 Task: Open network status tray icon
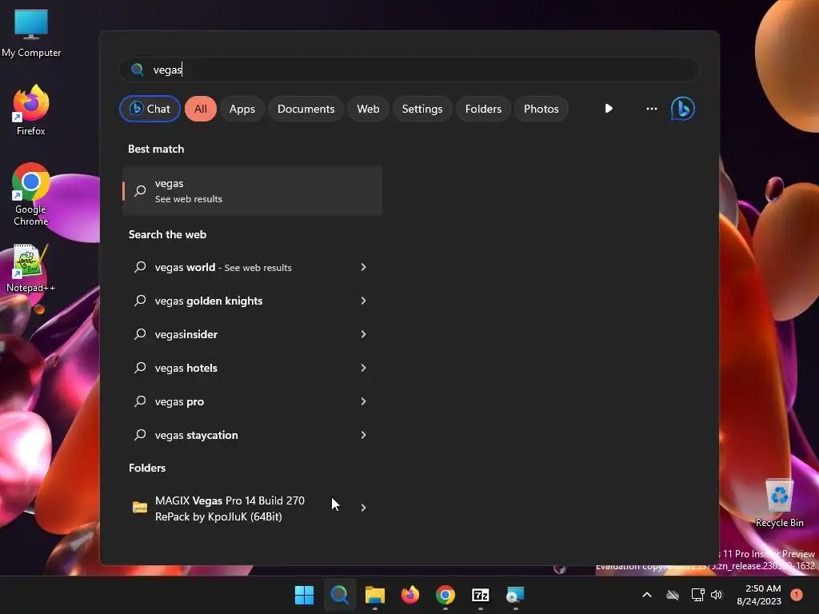point(697,595)
